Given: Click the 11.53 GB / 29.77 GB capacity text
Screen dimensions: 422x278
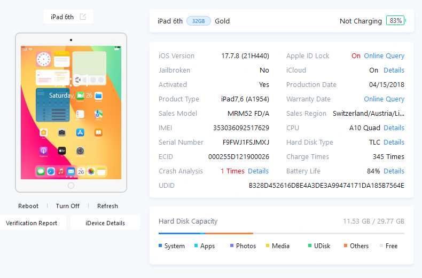Looking at the screenshot, I should [x=373, y=221].
